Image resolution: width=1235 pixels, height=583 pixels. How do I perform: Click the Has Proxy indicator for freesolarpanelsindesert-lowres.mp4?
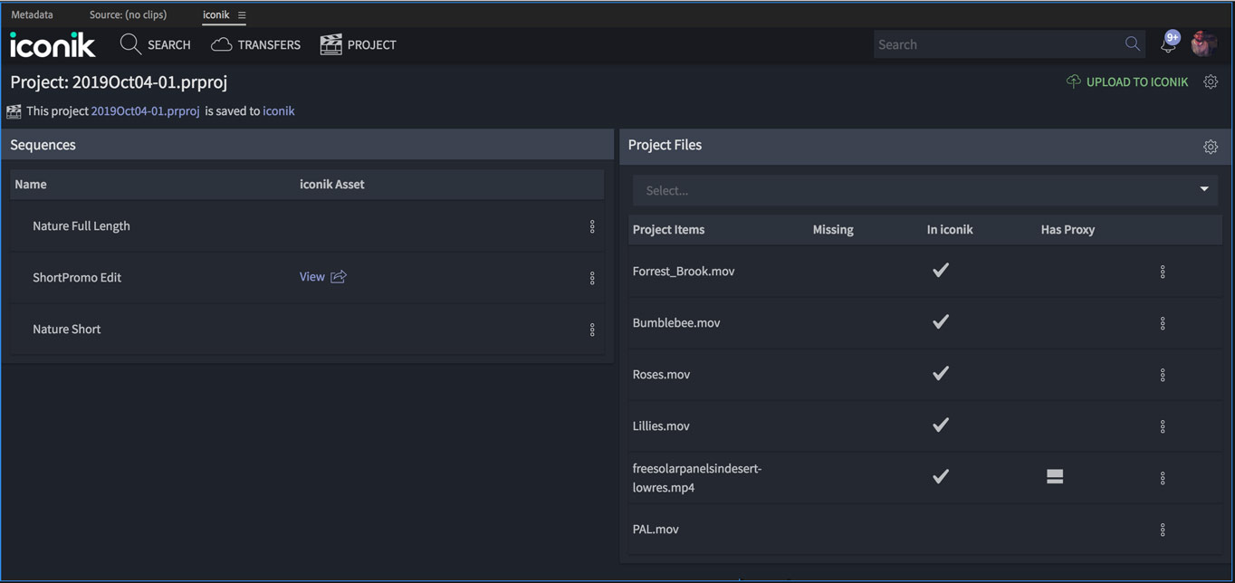[x=1055, y=477]
